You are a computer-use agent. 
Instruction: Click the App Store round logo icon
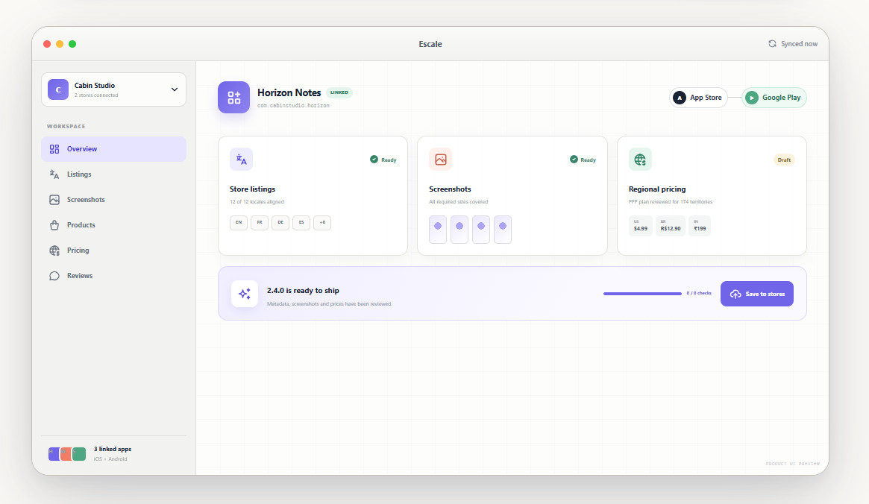[680, 98]
